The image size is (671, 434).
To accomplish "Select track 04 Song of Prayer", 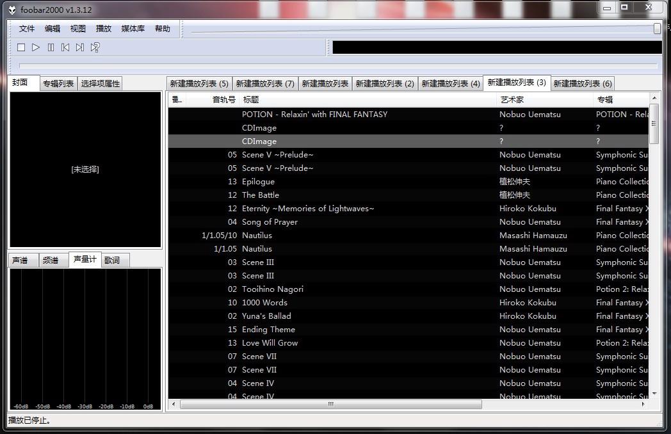I will pyautogui.click(x=408, y=221).
